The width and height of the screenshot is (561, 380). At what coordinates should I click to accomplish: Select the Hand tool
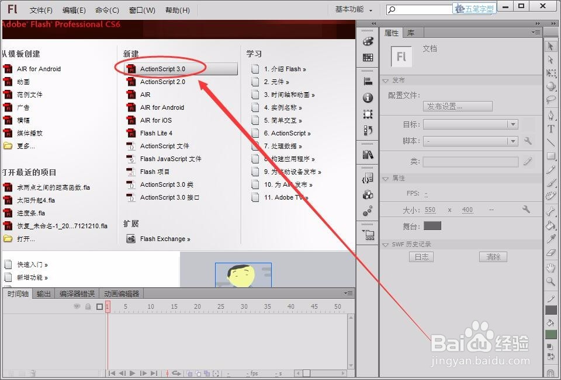coord(550,267)
